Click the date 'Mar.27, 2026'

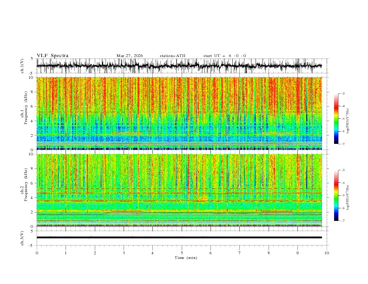tap(130, 56)
